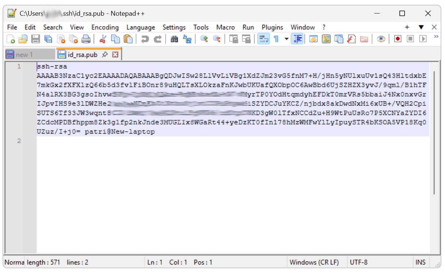Image resolution: width=445 pixels, height=273 pixels.
Task: Click the Redo toolbar icon
Action: (158, 39)
